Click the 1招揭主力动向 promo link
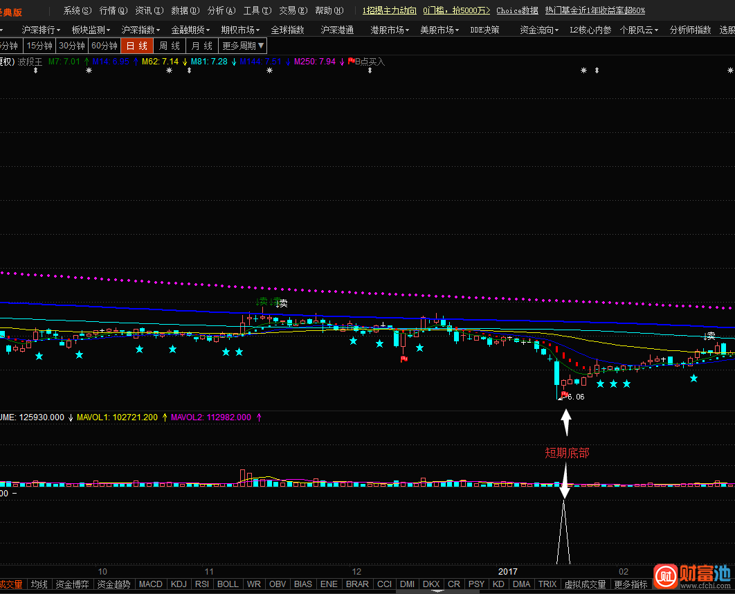The width and height of the screenshot is (735, 594). tap(390, 10)
